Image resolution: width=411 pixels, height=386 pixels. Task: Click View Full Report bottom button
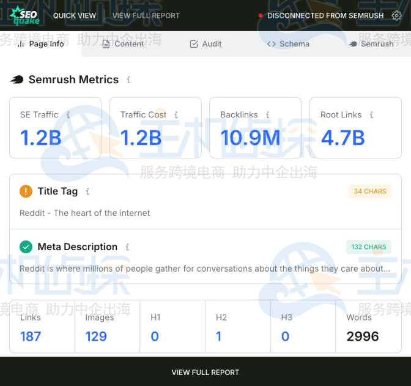(x=206, y=372)
